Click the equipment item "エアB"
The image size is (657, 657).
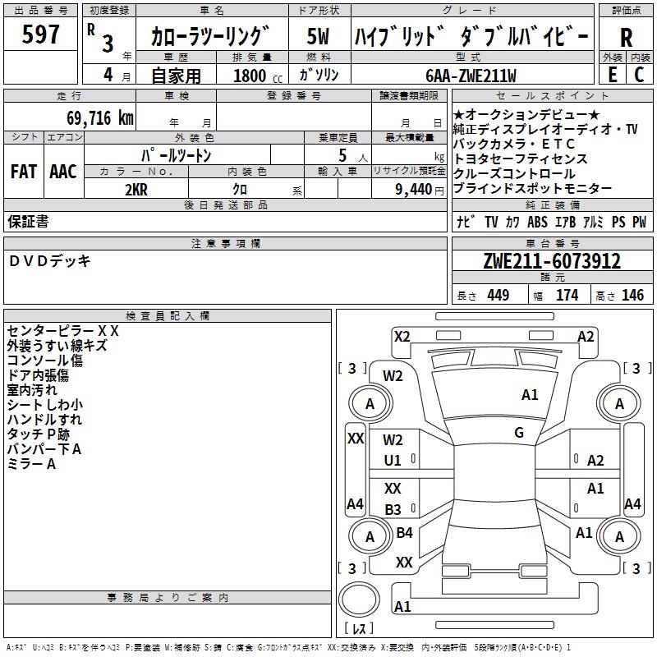[x=565, y=222]
